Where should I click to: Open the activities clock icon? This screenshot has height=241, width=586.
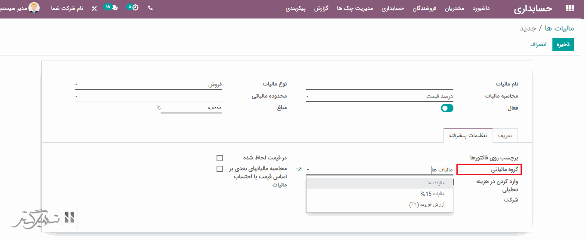coord(135,8)
